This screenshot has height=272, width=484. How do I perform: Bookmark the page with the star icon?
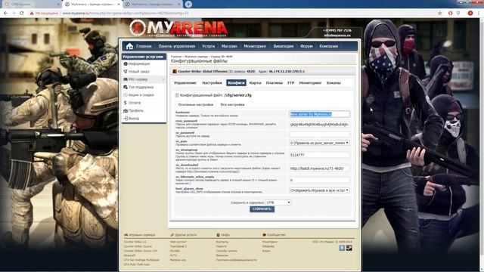[x=440, y=14]
